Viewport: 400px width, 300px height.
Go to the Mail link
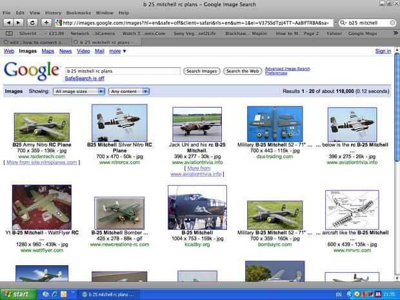click(99, 51)
